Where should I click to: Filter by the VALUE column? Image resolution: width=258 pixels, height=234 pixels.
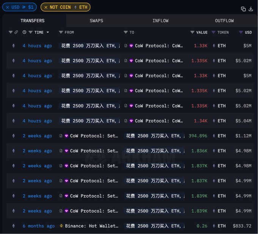[192, 32]
